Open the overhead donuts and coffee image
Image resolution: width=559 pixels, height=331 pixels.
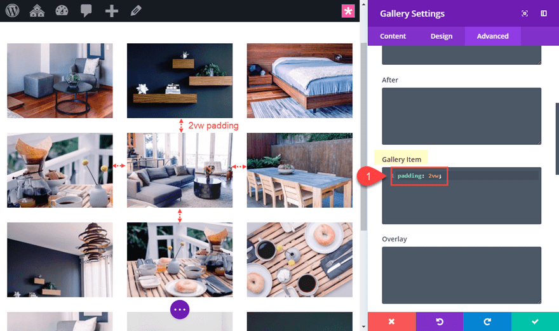click(299, 260)
